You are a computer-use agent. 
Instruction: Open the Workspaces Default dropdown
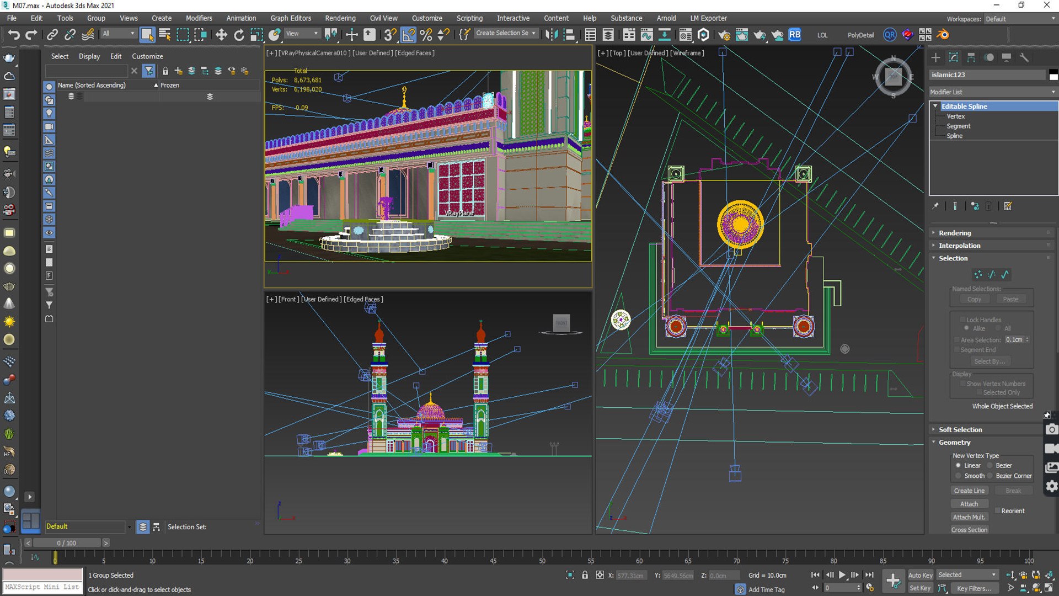(x=1020, y=19)
